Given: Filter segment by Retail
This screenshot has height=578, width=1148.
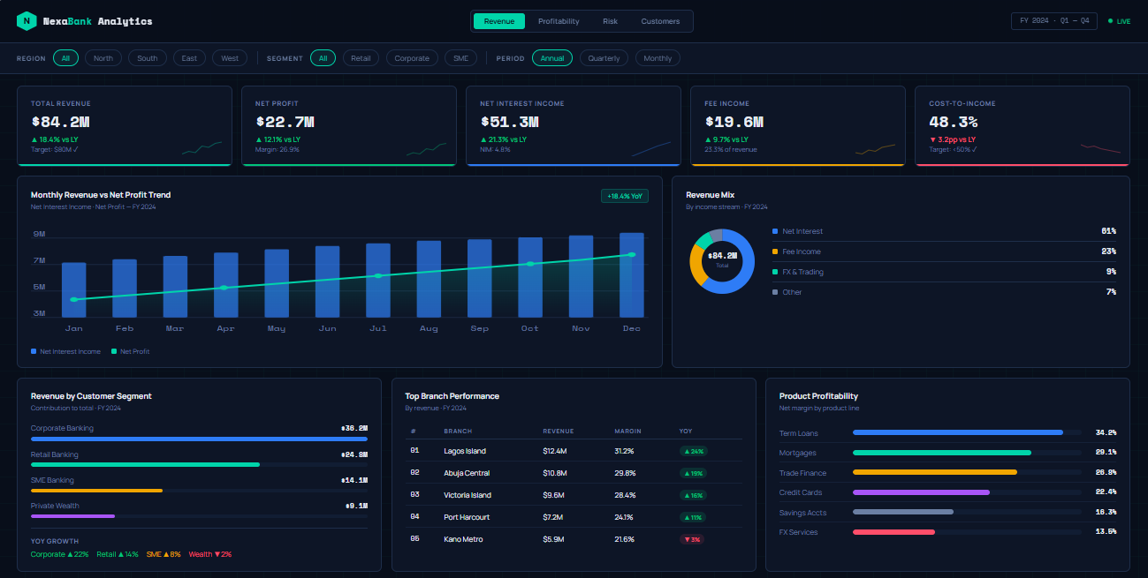Looking at the screenshot, I should 361,58.
